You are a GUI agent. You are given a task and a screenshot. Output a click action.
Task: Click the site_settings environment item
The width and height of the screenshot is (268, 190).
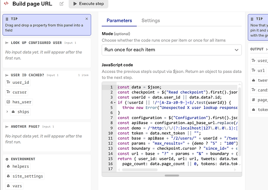coord(25,176)
